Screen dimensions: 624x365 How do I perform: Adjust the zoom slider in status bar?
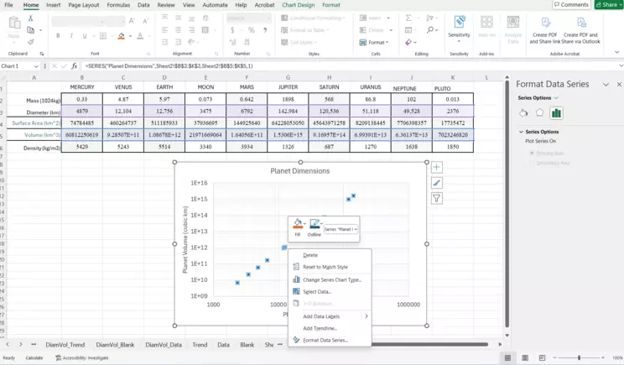point(579,357)
